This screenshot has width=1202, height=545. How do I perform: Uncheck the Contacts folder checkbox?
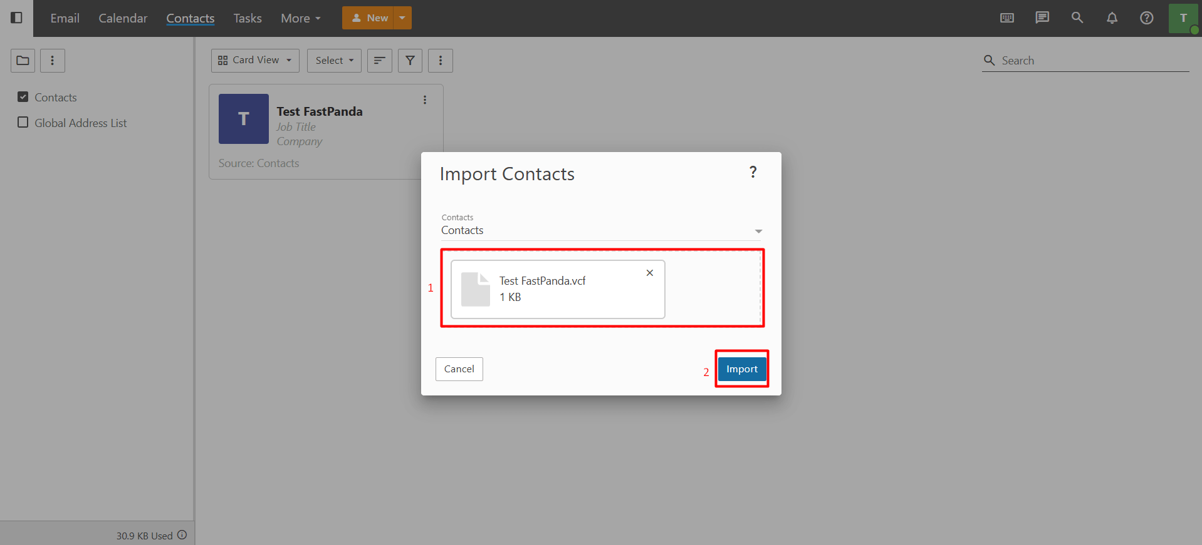23,97
